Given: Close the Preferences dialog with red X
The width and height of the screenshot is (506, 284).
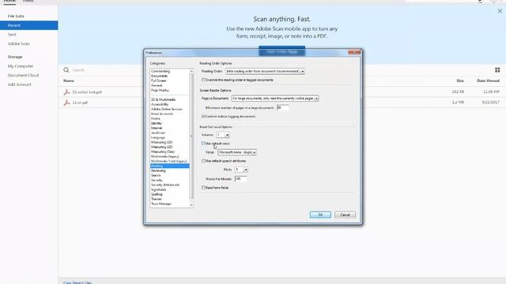Looking at the screenshot, I should (354, 52).
